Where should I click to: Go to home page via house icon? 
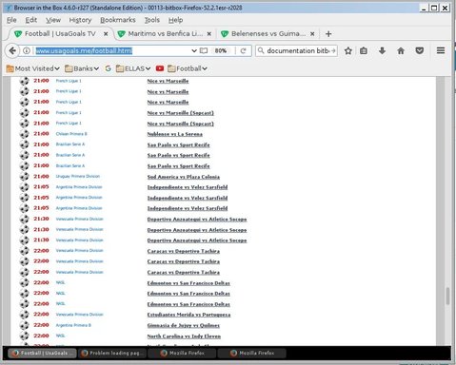pyautogui.click(x=401, y=50)
